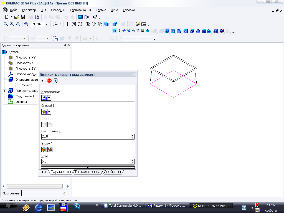
Task: Select the draft operation icon
Action: (x=198, y=31)
